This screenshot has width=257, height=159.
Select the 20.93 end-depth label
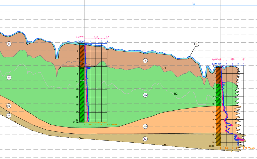[x=212, y=146]
